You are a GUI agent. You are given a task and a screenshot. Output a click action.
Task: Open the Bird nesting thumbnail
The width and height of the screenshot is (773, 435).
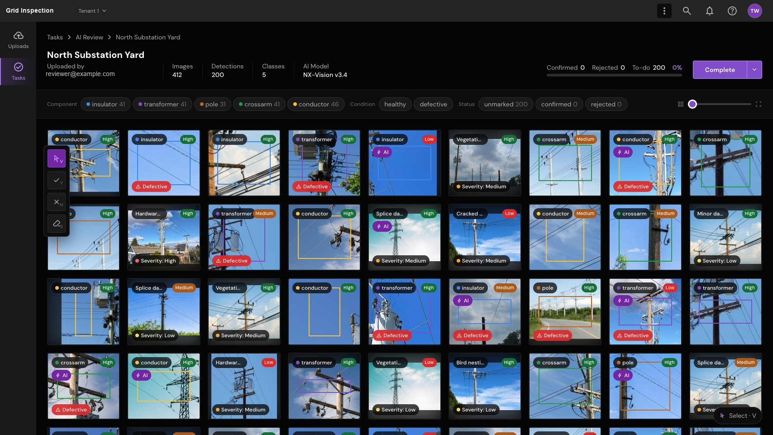click(x=485, y=386)
